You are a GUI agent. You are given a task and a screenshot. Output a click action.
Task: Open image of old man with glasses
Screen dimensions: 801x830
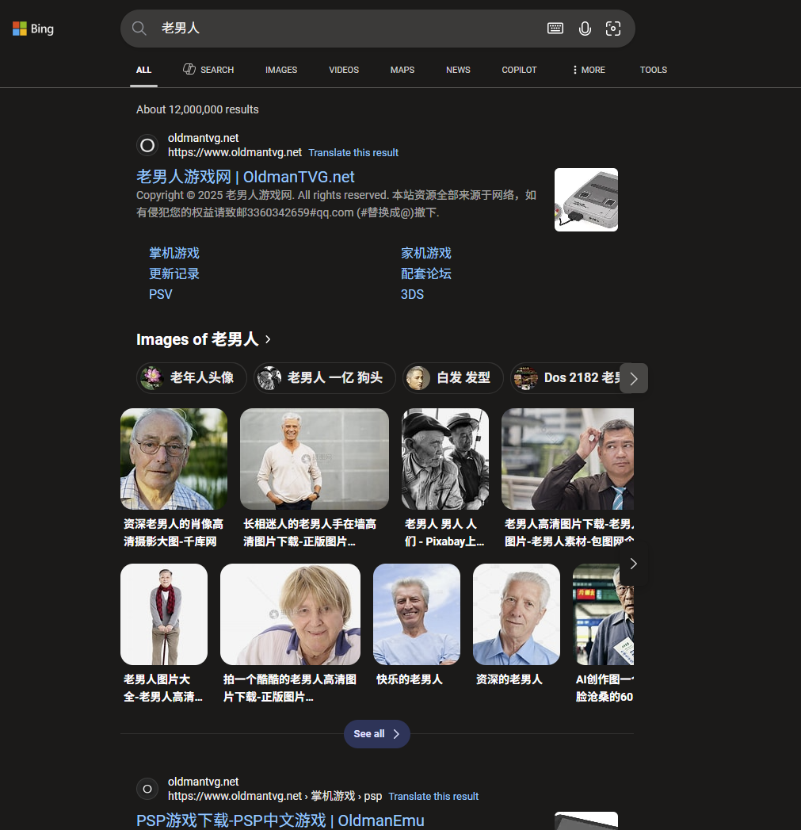pyautogui.click(x=174, y=459)
